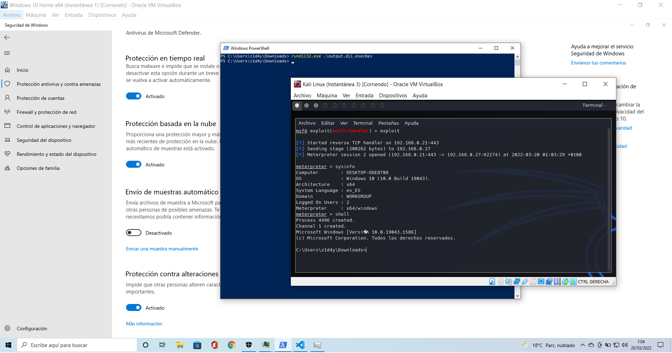Select the Protección de cuentas person icon
This screenshot has width=672, height=353.
[7, 98]
